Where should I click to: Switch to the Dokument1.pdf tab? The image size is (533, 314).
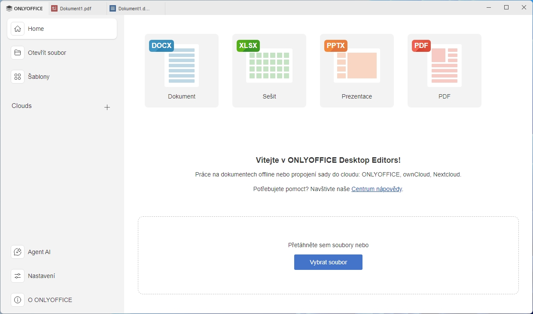coord(75,8)
